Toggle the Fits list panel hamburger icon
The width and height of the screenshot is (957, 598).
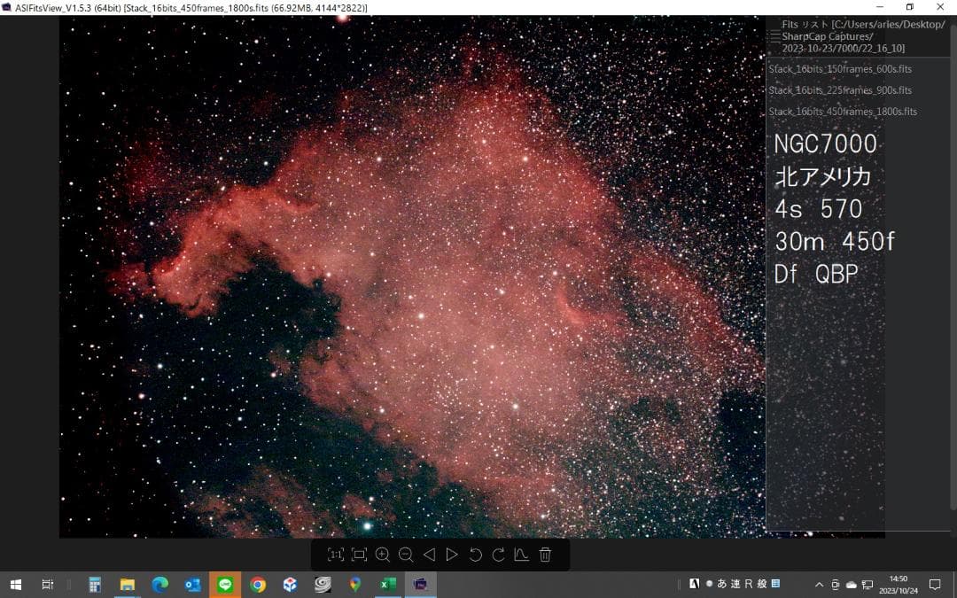pyautogui.click(x=775, y=36)
